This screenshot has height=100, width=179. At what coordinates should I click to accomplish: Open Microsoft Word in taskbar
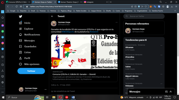point(73,97)
